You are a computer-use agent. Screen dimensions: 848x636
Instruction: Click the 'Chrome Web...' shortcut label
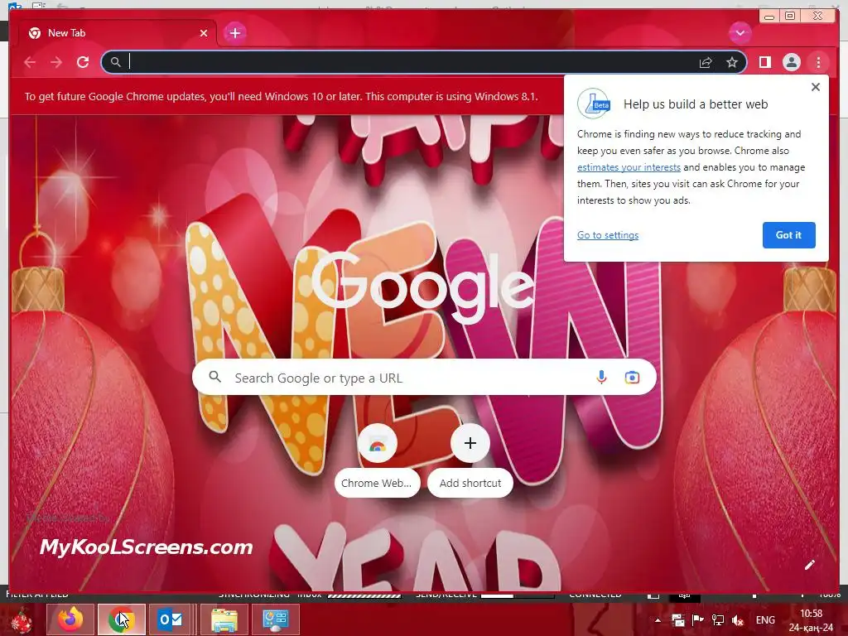(x=377, y=483)
